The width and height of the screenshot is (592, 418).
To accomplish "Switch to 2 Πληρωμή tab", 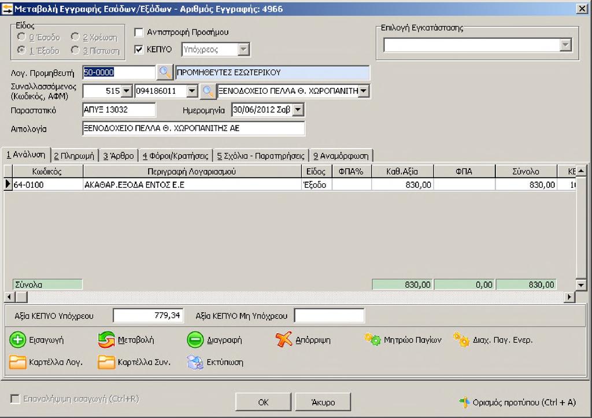I will pyautogui.click(x=74, y=156).
